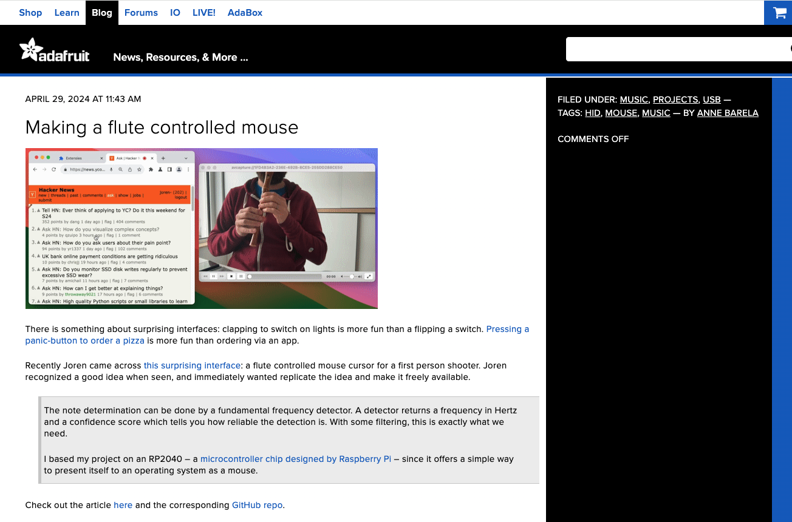Open the article title 'Making a flute controlled mouse'
The height and width of the screenshot is (522, 792).
point(162,127)
